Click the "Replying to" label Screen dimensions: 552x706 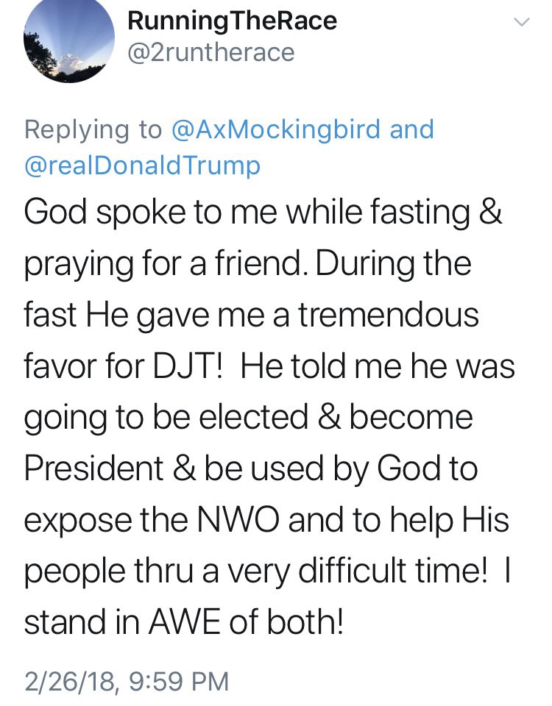click(x=93, y=129)
